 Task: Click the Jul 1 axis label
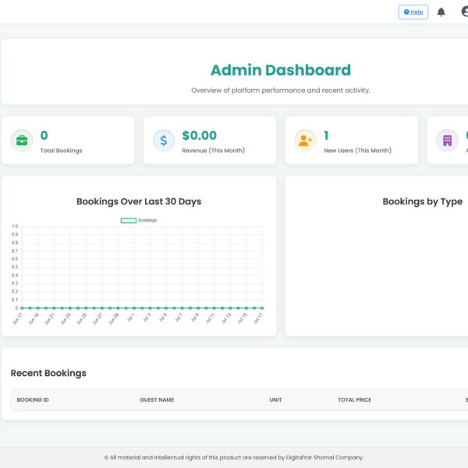click(x=131, y=317)
